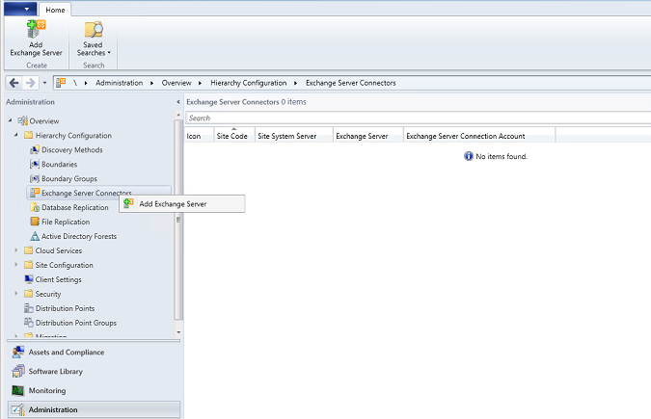Open the navigation history dropdown arrow
Viewport: 651px width, 419px height.
[44, 83]
